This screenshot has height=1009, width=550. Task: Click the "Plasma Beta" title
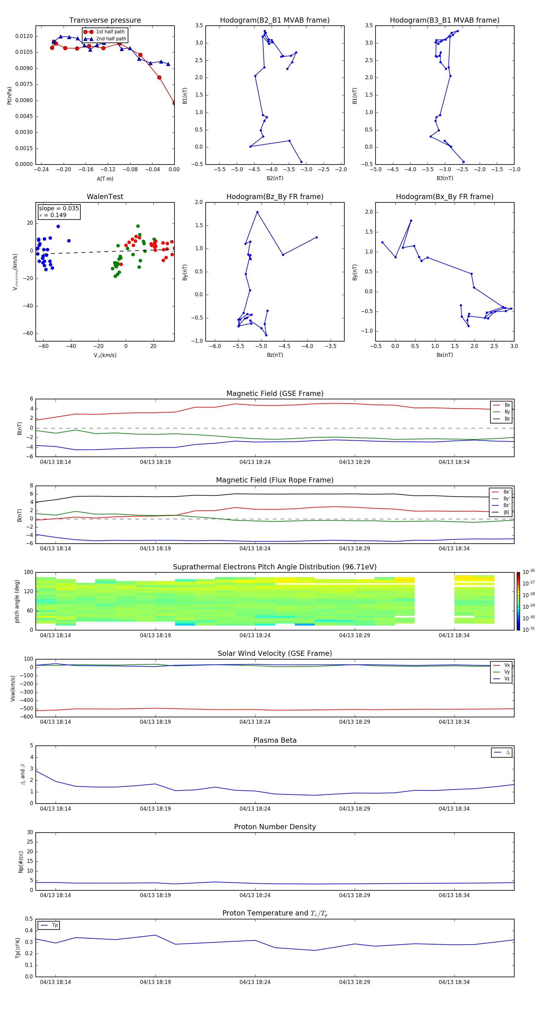(275, 741)
